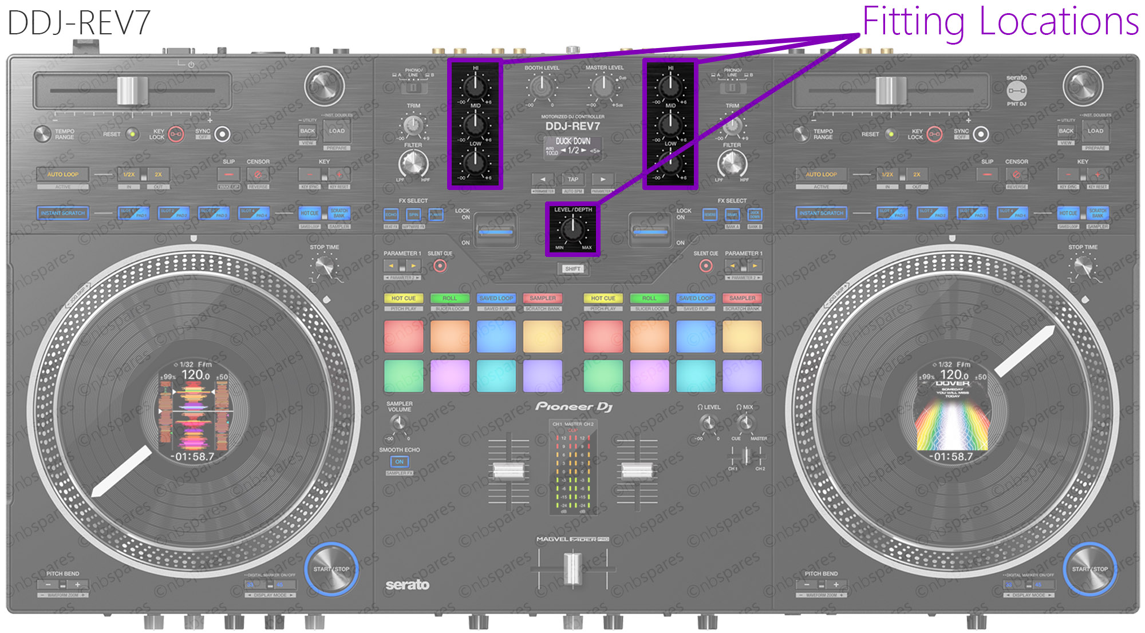Toggle the left deck SLIP button
1145x633 pixels.
pos(228,175)
